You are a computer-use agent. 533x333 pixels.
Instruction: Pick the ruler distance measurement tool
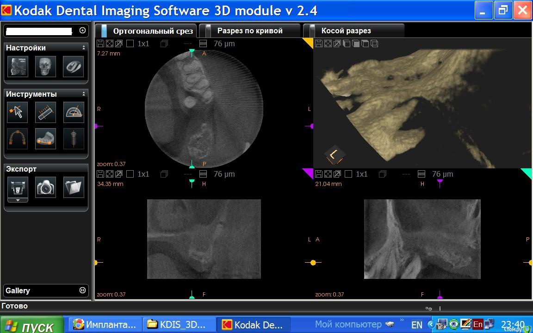point(45,112)
